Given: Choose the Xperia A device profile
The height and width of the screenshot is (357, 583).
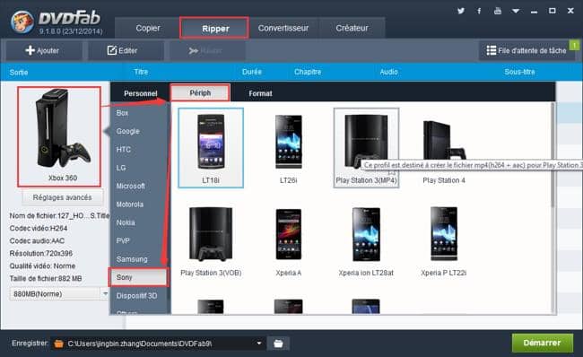Looking at the screenshot, I should point(289,241).
